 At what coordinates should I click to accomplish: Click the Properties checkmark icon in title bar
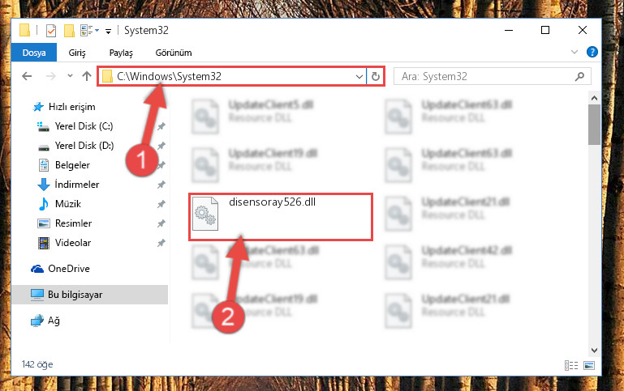pos(51,31)
